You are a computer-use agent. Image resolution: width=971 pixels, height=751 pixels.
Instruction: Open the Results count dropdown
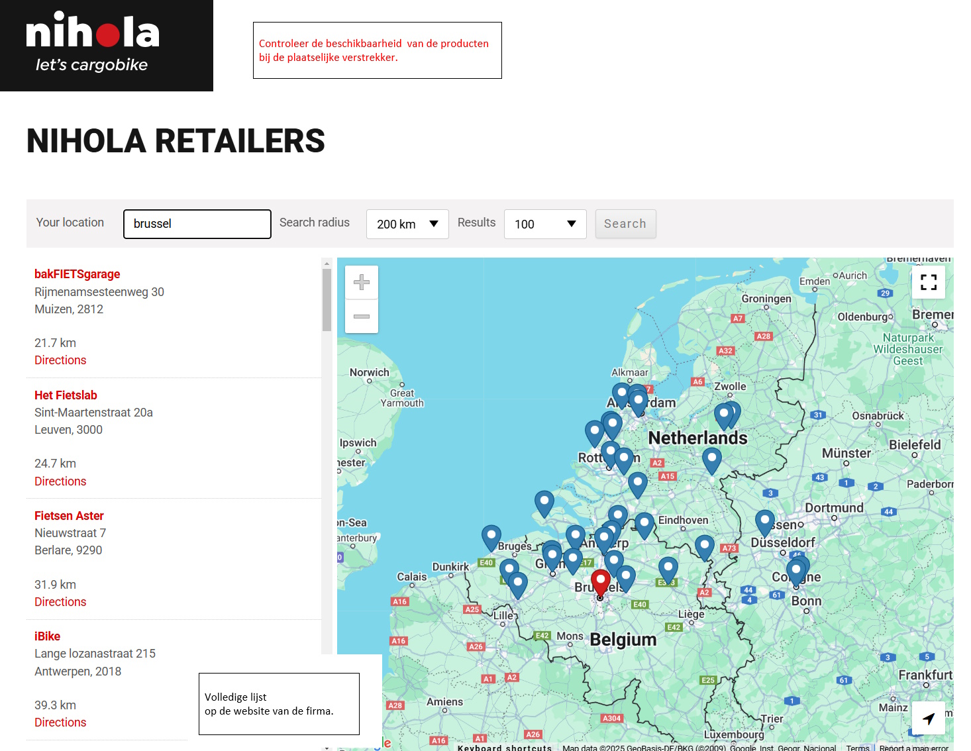point(545,225)
